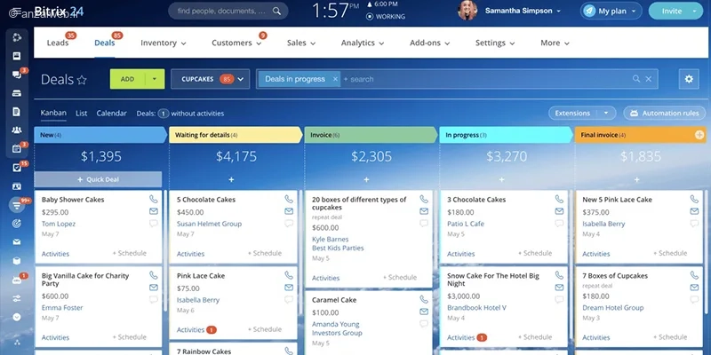711x355 pixels.
Task: Click the Invite button
Action: pyautogui.click(x=672, y=11)
